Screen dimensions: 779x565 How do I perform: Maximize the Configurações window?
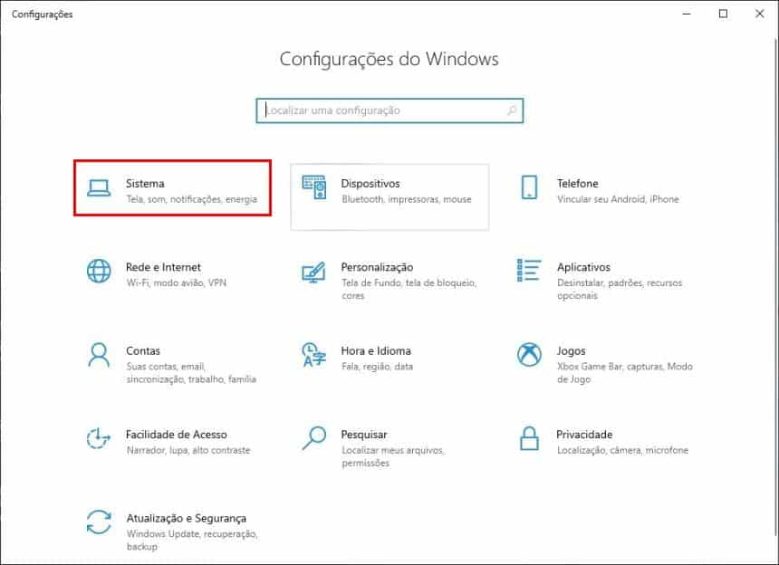tap(724, 14)
